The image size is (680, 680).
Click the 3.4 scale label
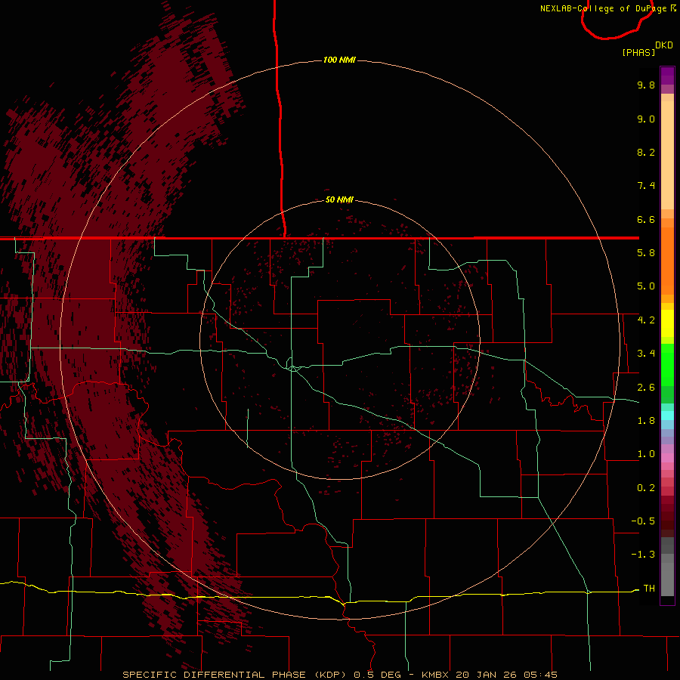pos(646,354)
